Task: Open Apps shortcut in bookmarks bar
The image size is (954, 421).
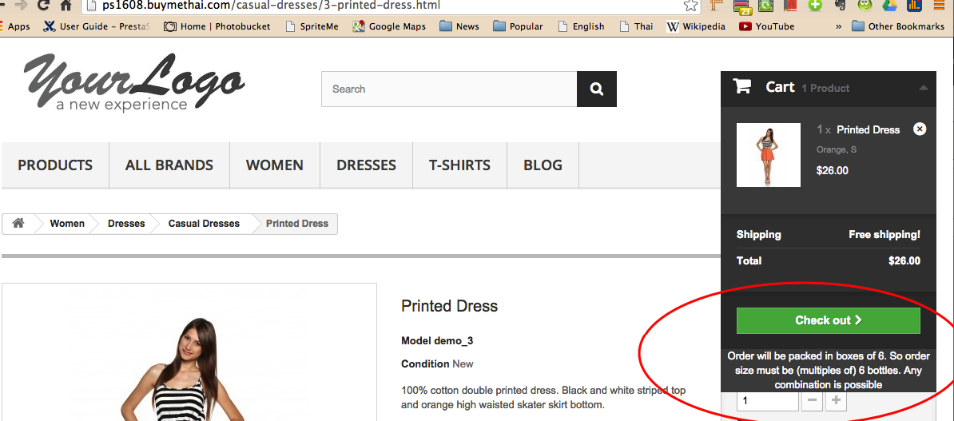Action: click(14, 26)
